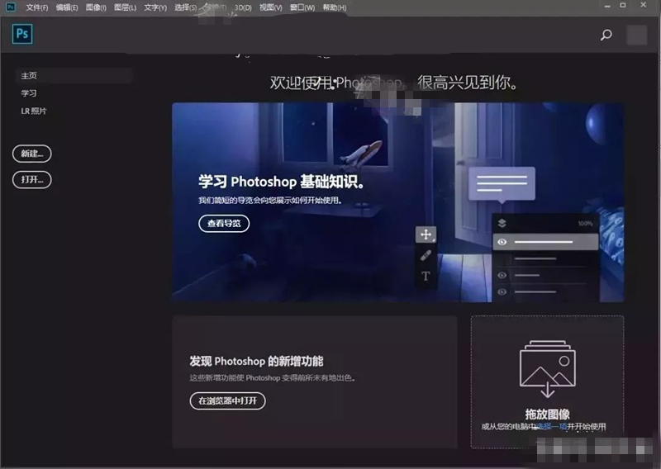The height and width of the screenshot is (469, 661).
Task: Open the 3D(D) menu
Action: (243, 7)
